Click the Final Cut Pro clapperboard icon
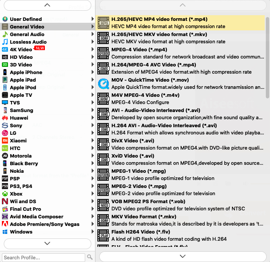The height and width of the screenshot is (262, 270). point(5,209)
